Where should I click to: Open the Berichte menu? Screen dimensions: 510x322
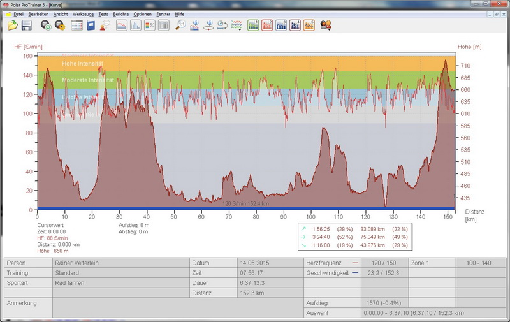[120, 13]
